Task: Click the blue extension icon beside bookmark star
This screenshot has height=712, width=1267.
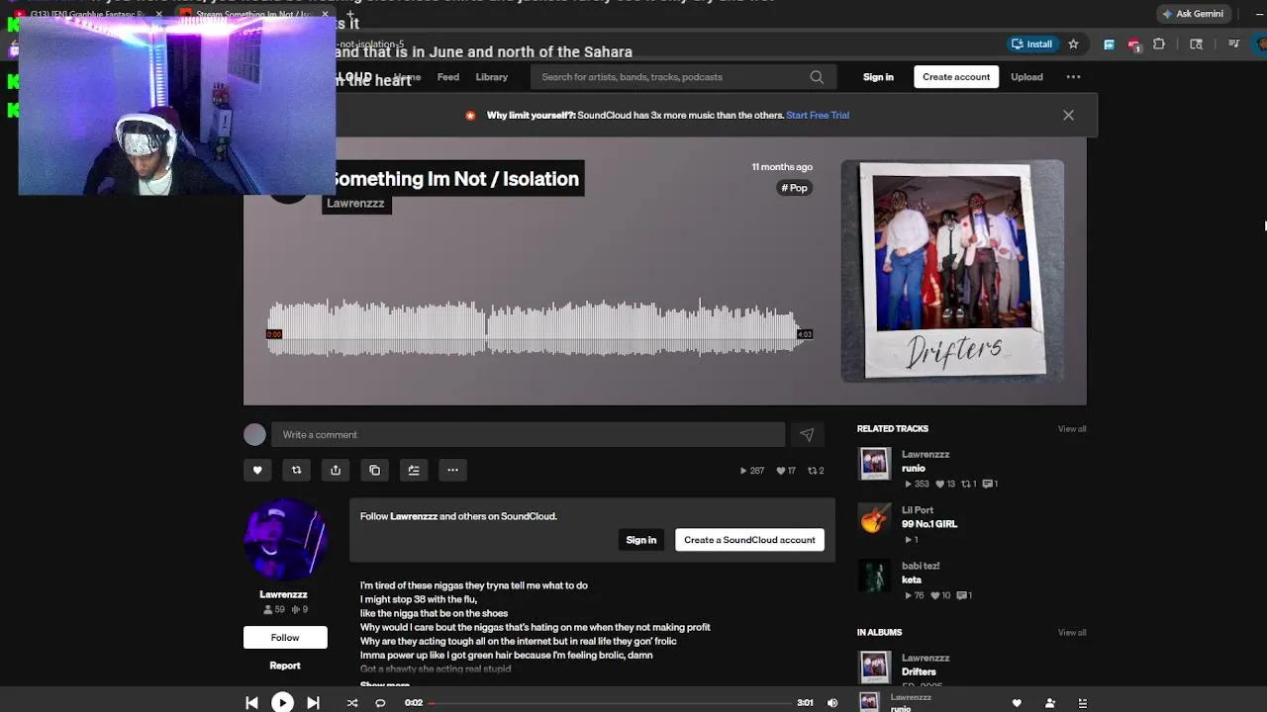Action: pos(1109,44)
